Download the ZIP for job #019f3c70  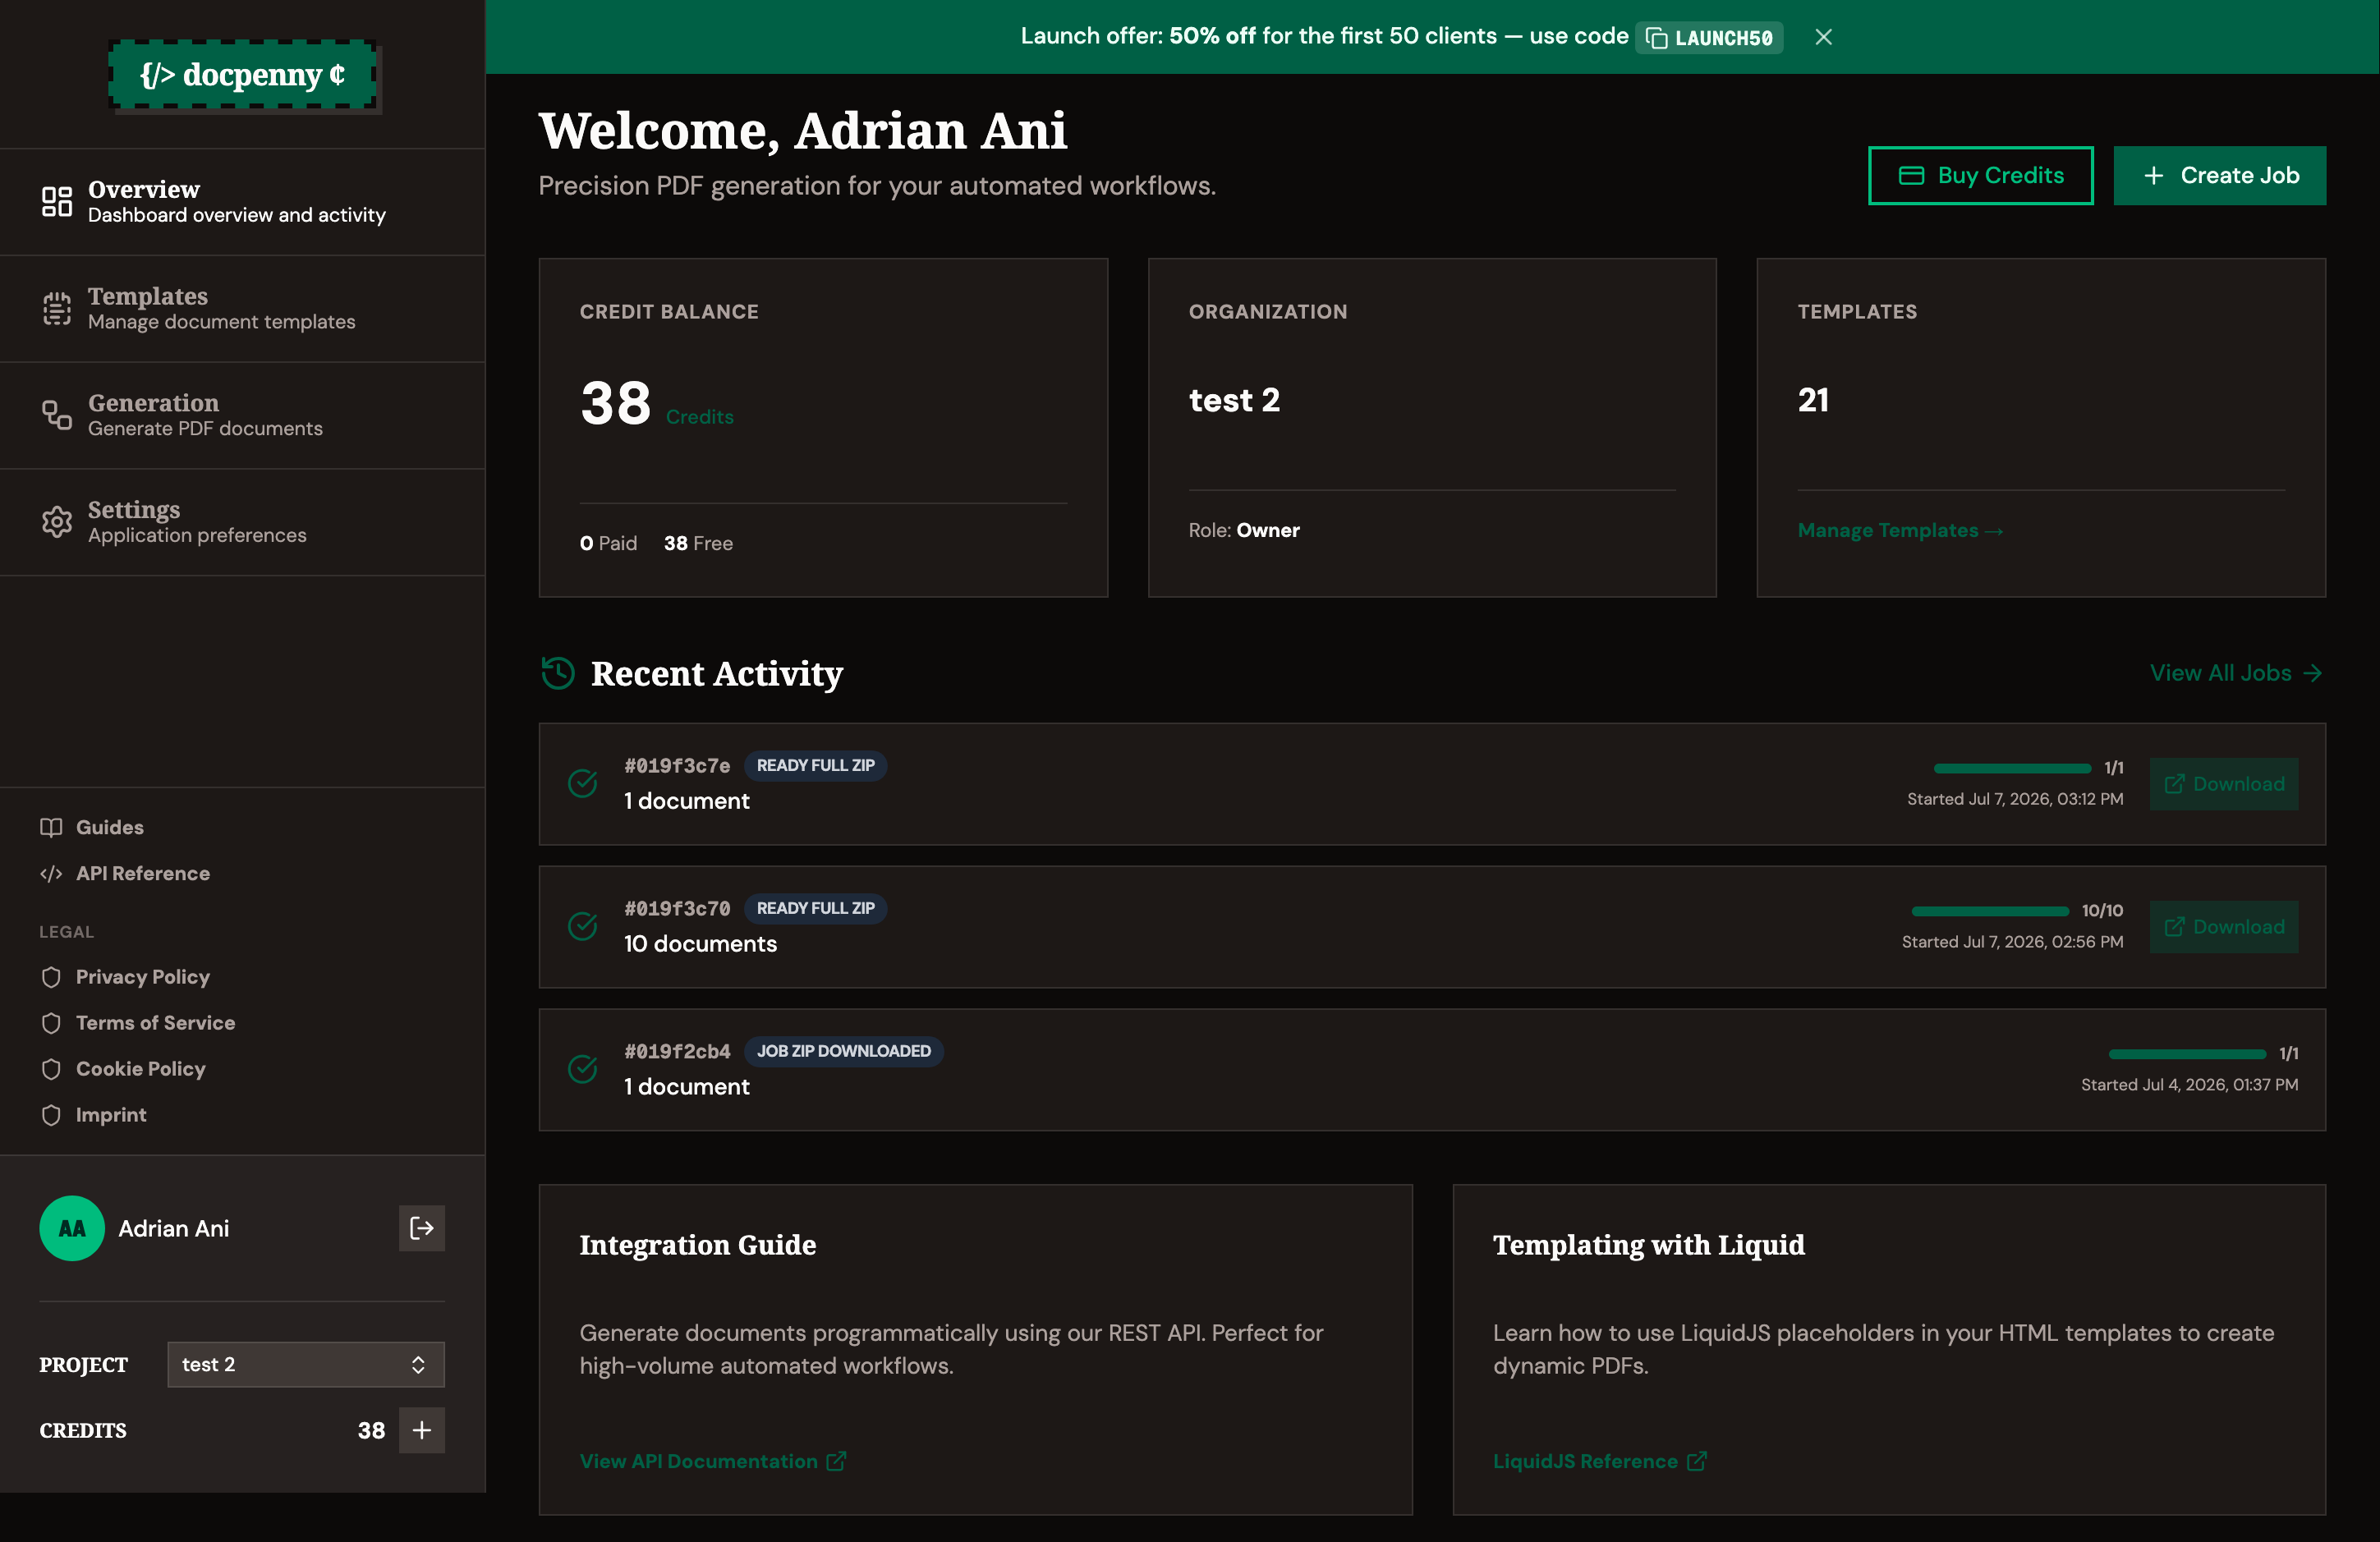coord(2224,927)
